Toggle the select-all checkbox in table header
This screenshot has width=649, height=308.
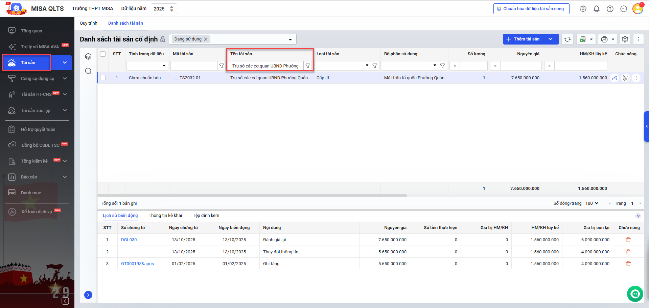[103, 54]
